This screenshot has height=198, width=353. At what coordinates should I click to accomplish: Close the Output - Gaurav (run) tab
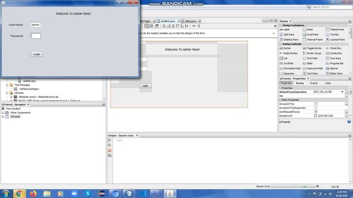point(137,136)
